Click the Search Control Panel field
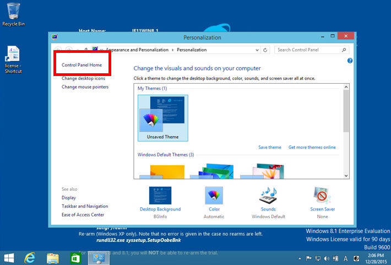The width and height of the screenshot is (391, 265). click(x=309, y=50)
